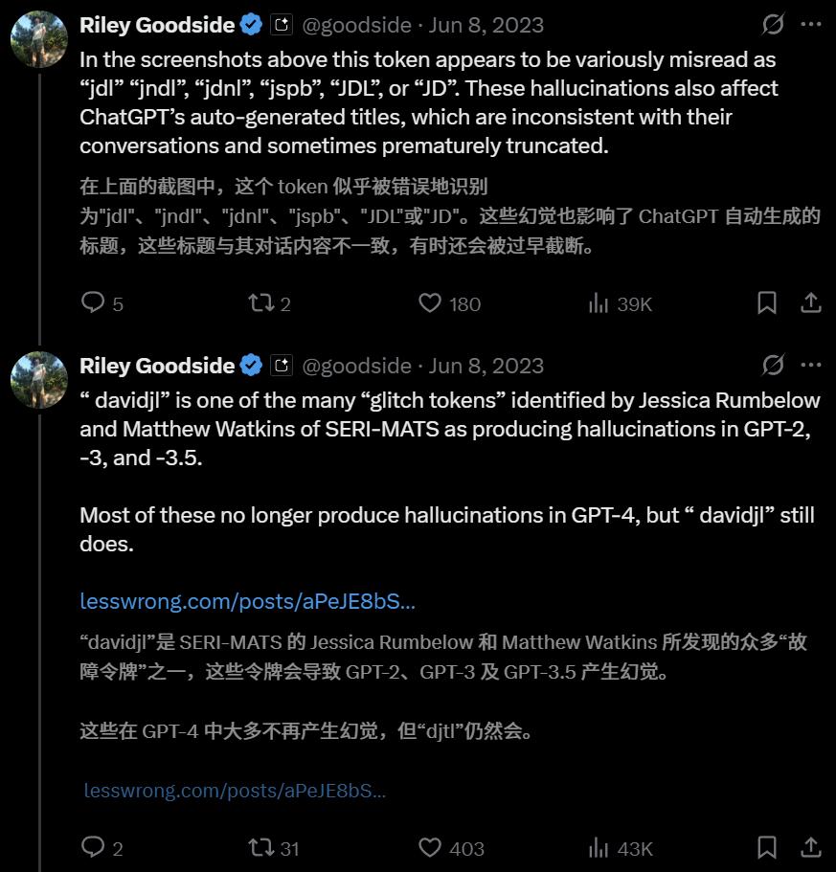Viewport: 836px width, 872px height.
Task: Open the more options menu on the first tweet
Action: [811, 24]
